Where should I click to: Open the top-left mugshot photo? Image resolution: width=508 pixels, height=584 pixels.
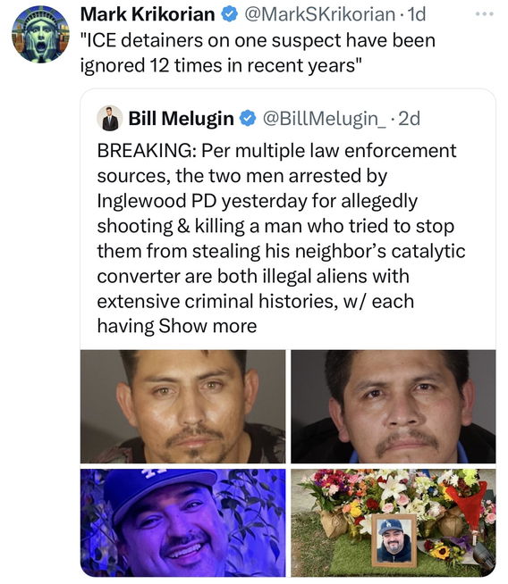[x=182, y=406]
